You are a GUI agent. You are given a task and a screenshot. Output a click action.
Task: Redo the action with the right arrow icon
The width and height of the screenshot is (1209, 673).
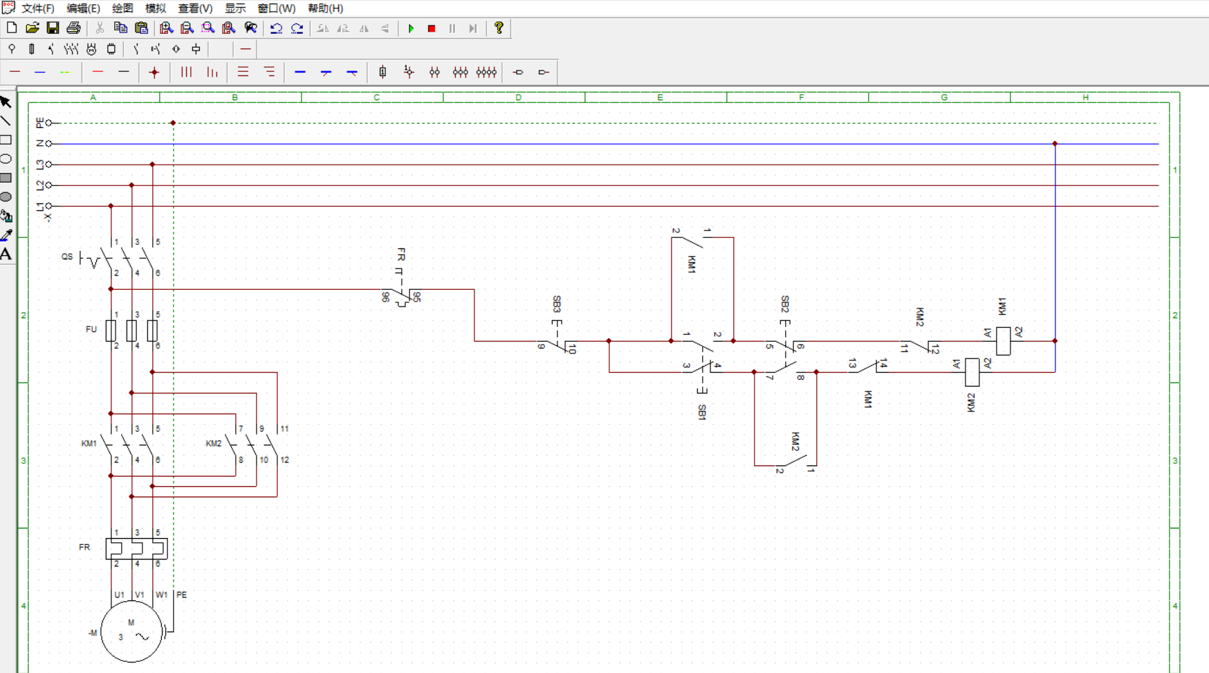coord(297,28)
